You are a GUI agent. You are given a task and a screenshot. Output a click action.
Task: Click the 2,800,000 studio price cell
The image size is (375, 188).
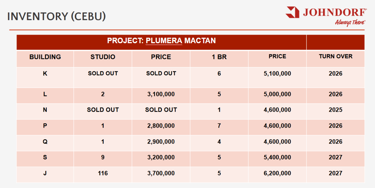pyautogui.click(x=161, y=126)
